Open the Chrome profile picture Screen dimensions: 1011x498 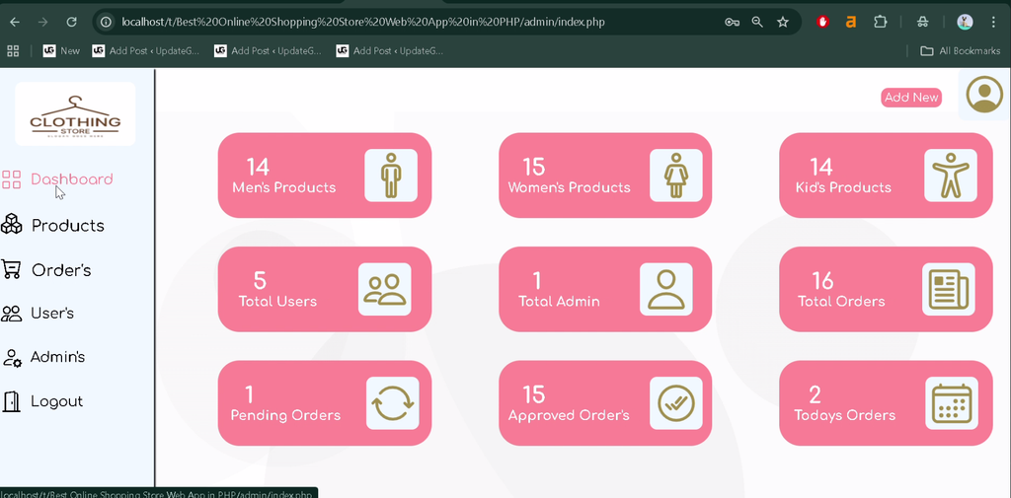click(x=965, y=22)
